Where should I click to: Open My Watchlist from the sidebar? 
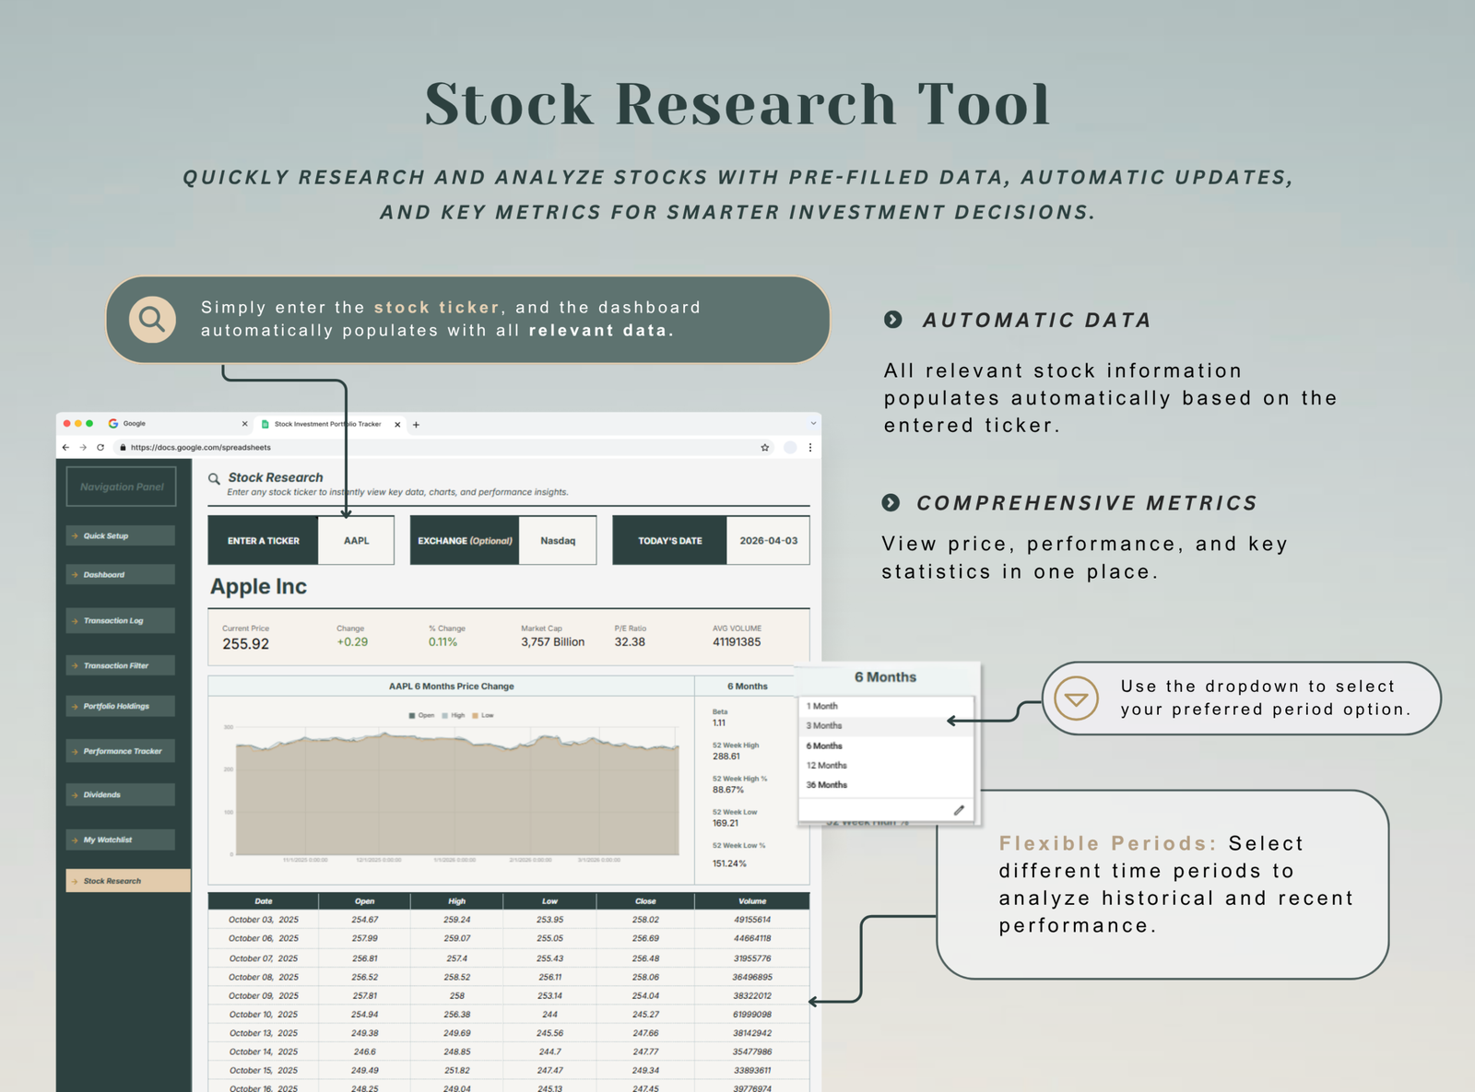coord(120,840)
